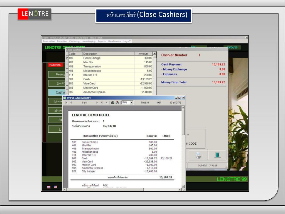This screenshot has width=285, height=214.
Task: Click the Money Exchange label
Action: pos(175,69)
